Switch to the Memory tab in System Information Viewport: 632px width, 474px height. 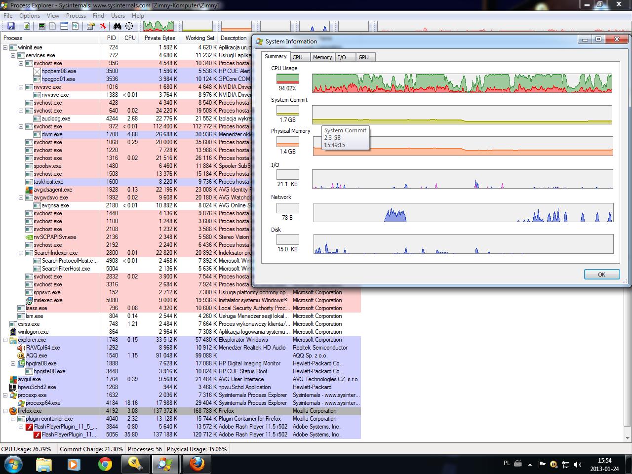(322, 57)
